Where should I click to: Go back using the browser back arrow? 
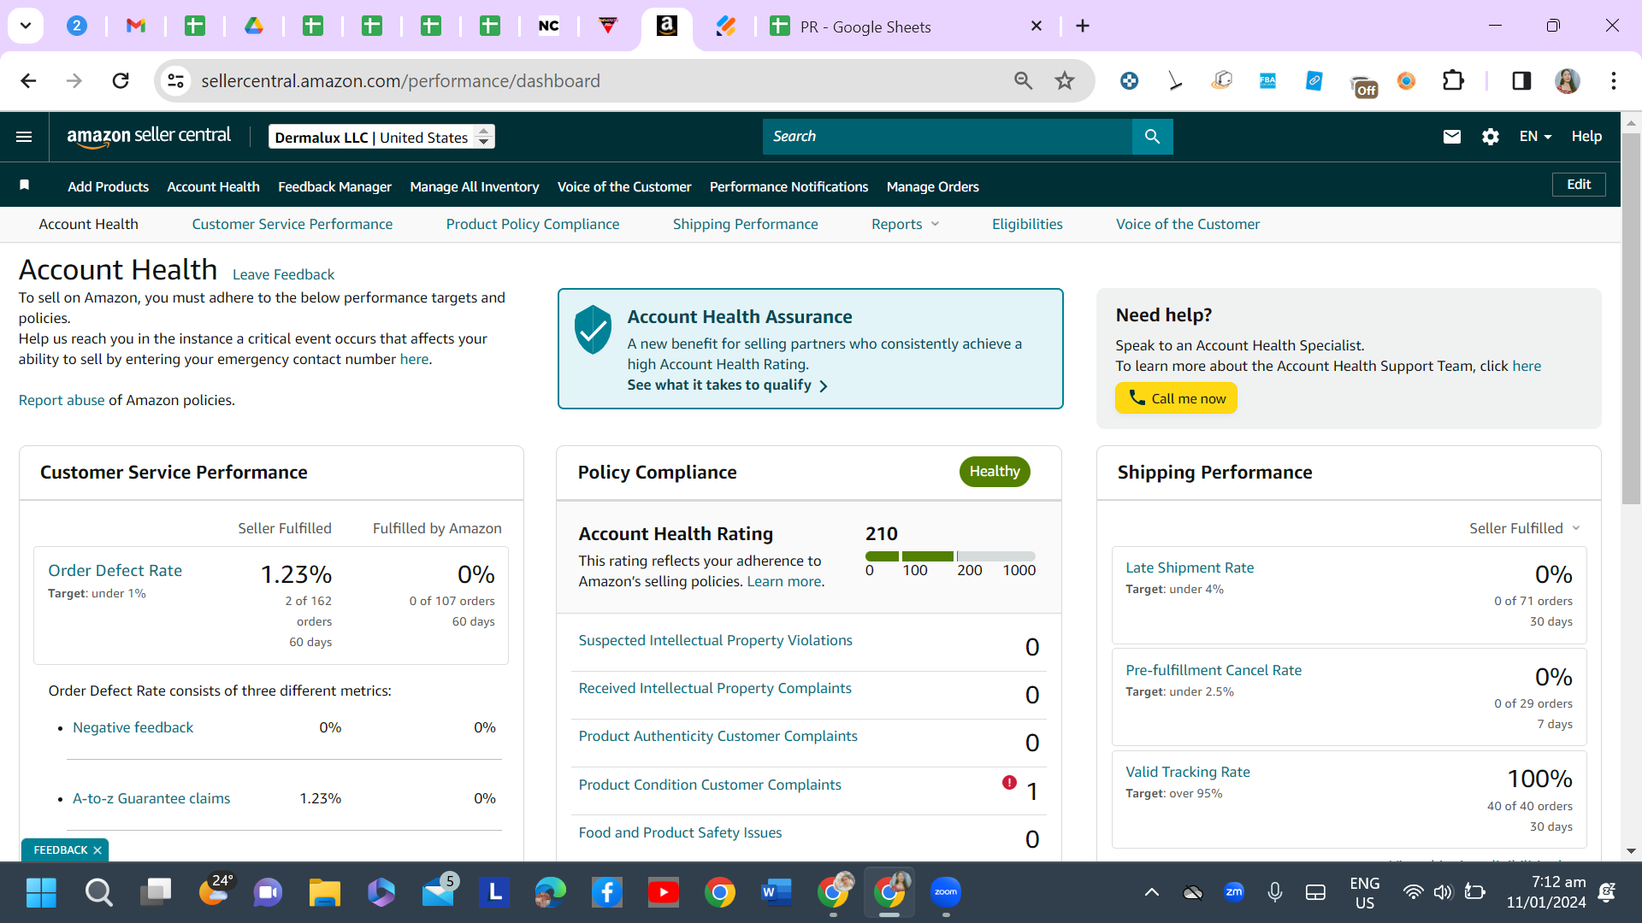point(28,80)
